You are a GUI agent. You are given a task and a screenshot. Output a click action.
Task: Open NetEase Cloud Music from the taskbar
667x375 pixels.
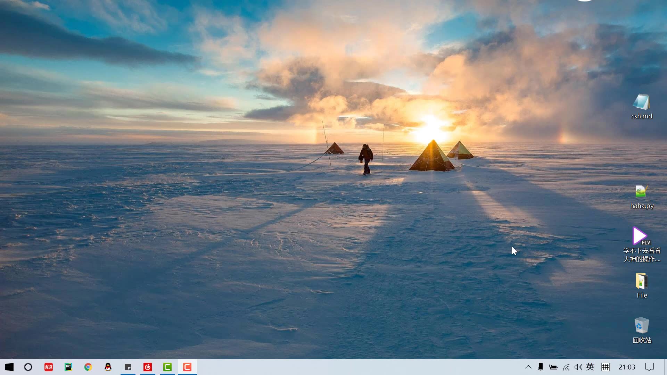(148, 367)
